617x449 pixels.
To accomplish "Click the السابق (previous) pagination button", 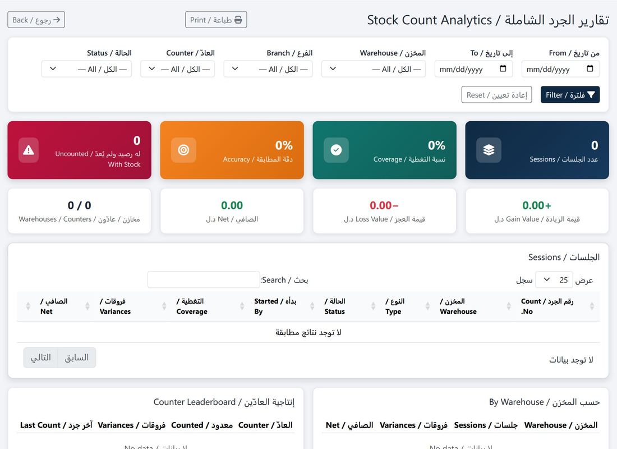I will click(77, 358).
